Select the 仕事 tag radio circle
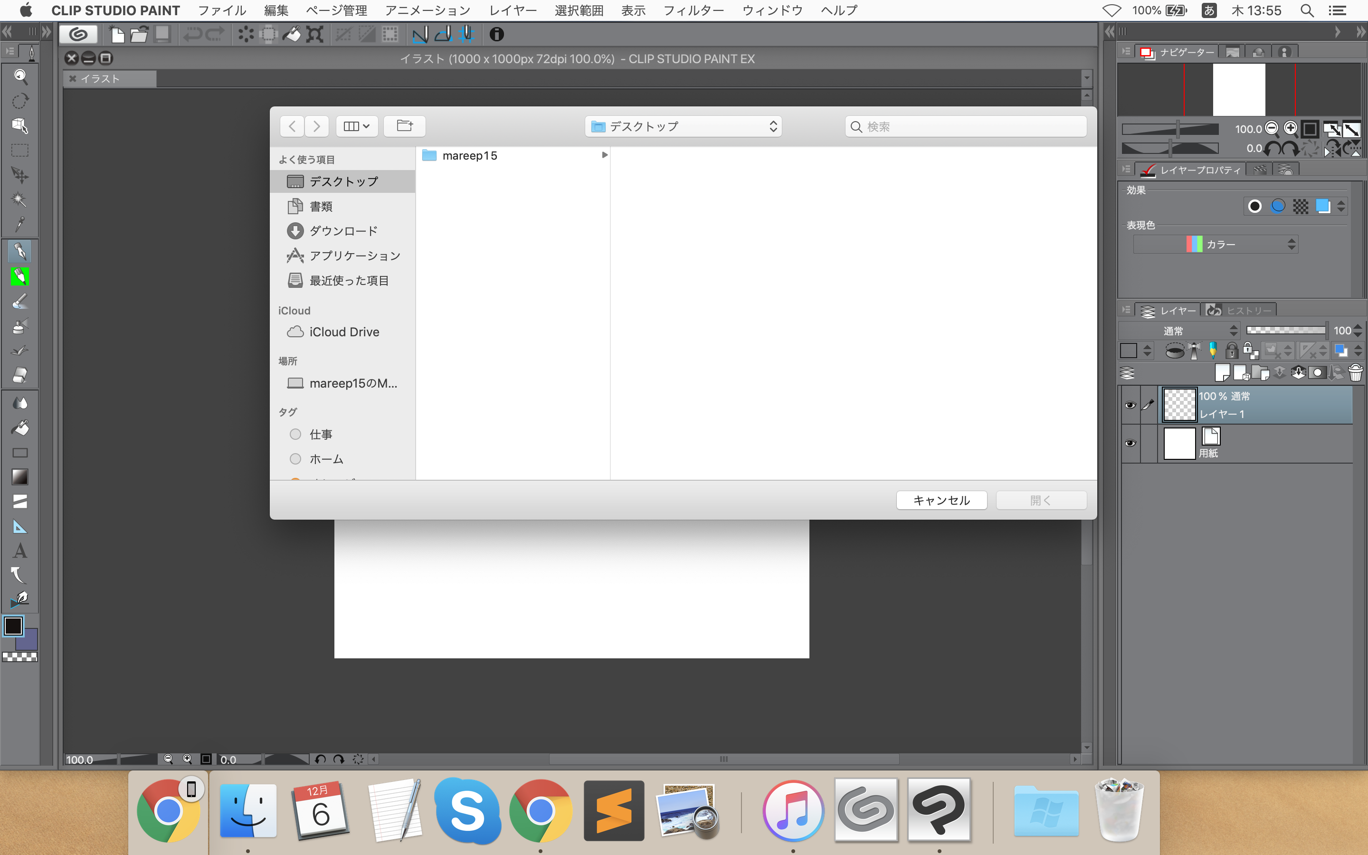 point(295,434)
